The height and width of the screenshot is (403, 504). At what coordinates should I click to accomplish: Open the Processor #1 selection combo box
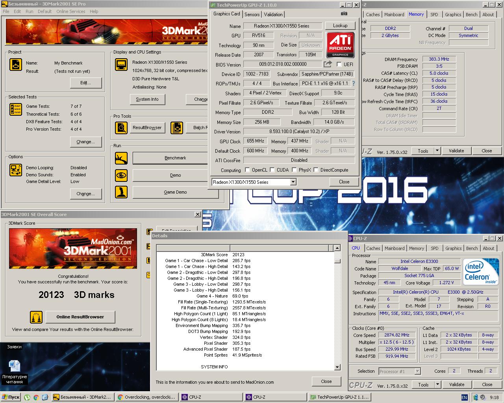(400, 371)
